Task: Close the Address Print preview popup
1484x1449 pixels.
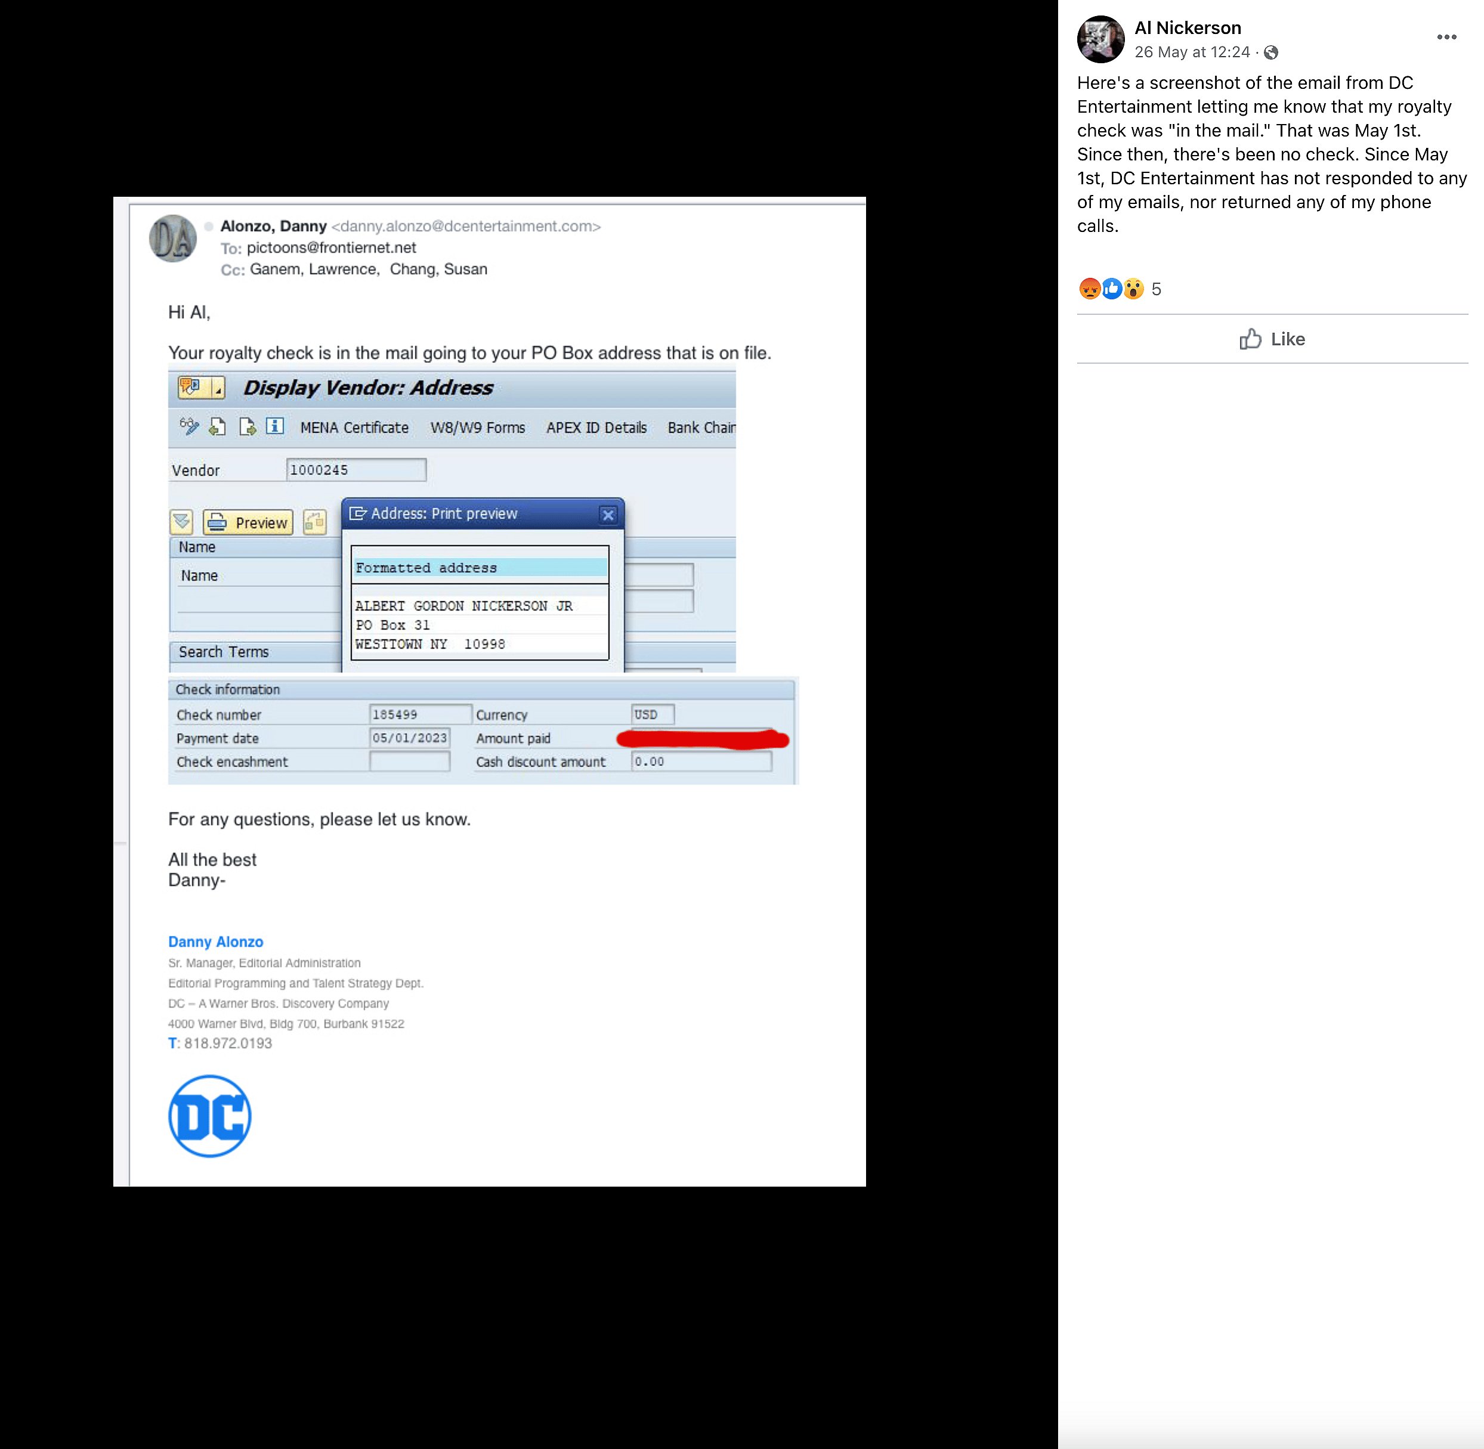Action: coord(608,515)
